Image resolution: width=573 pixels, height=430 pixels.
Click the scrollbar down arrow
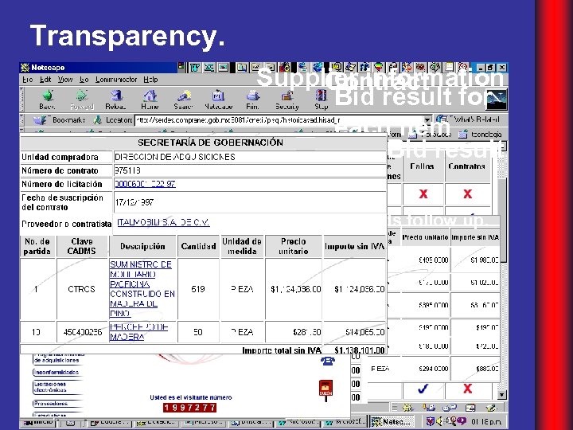(x=502, y=395)
